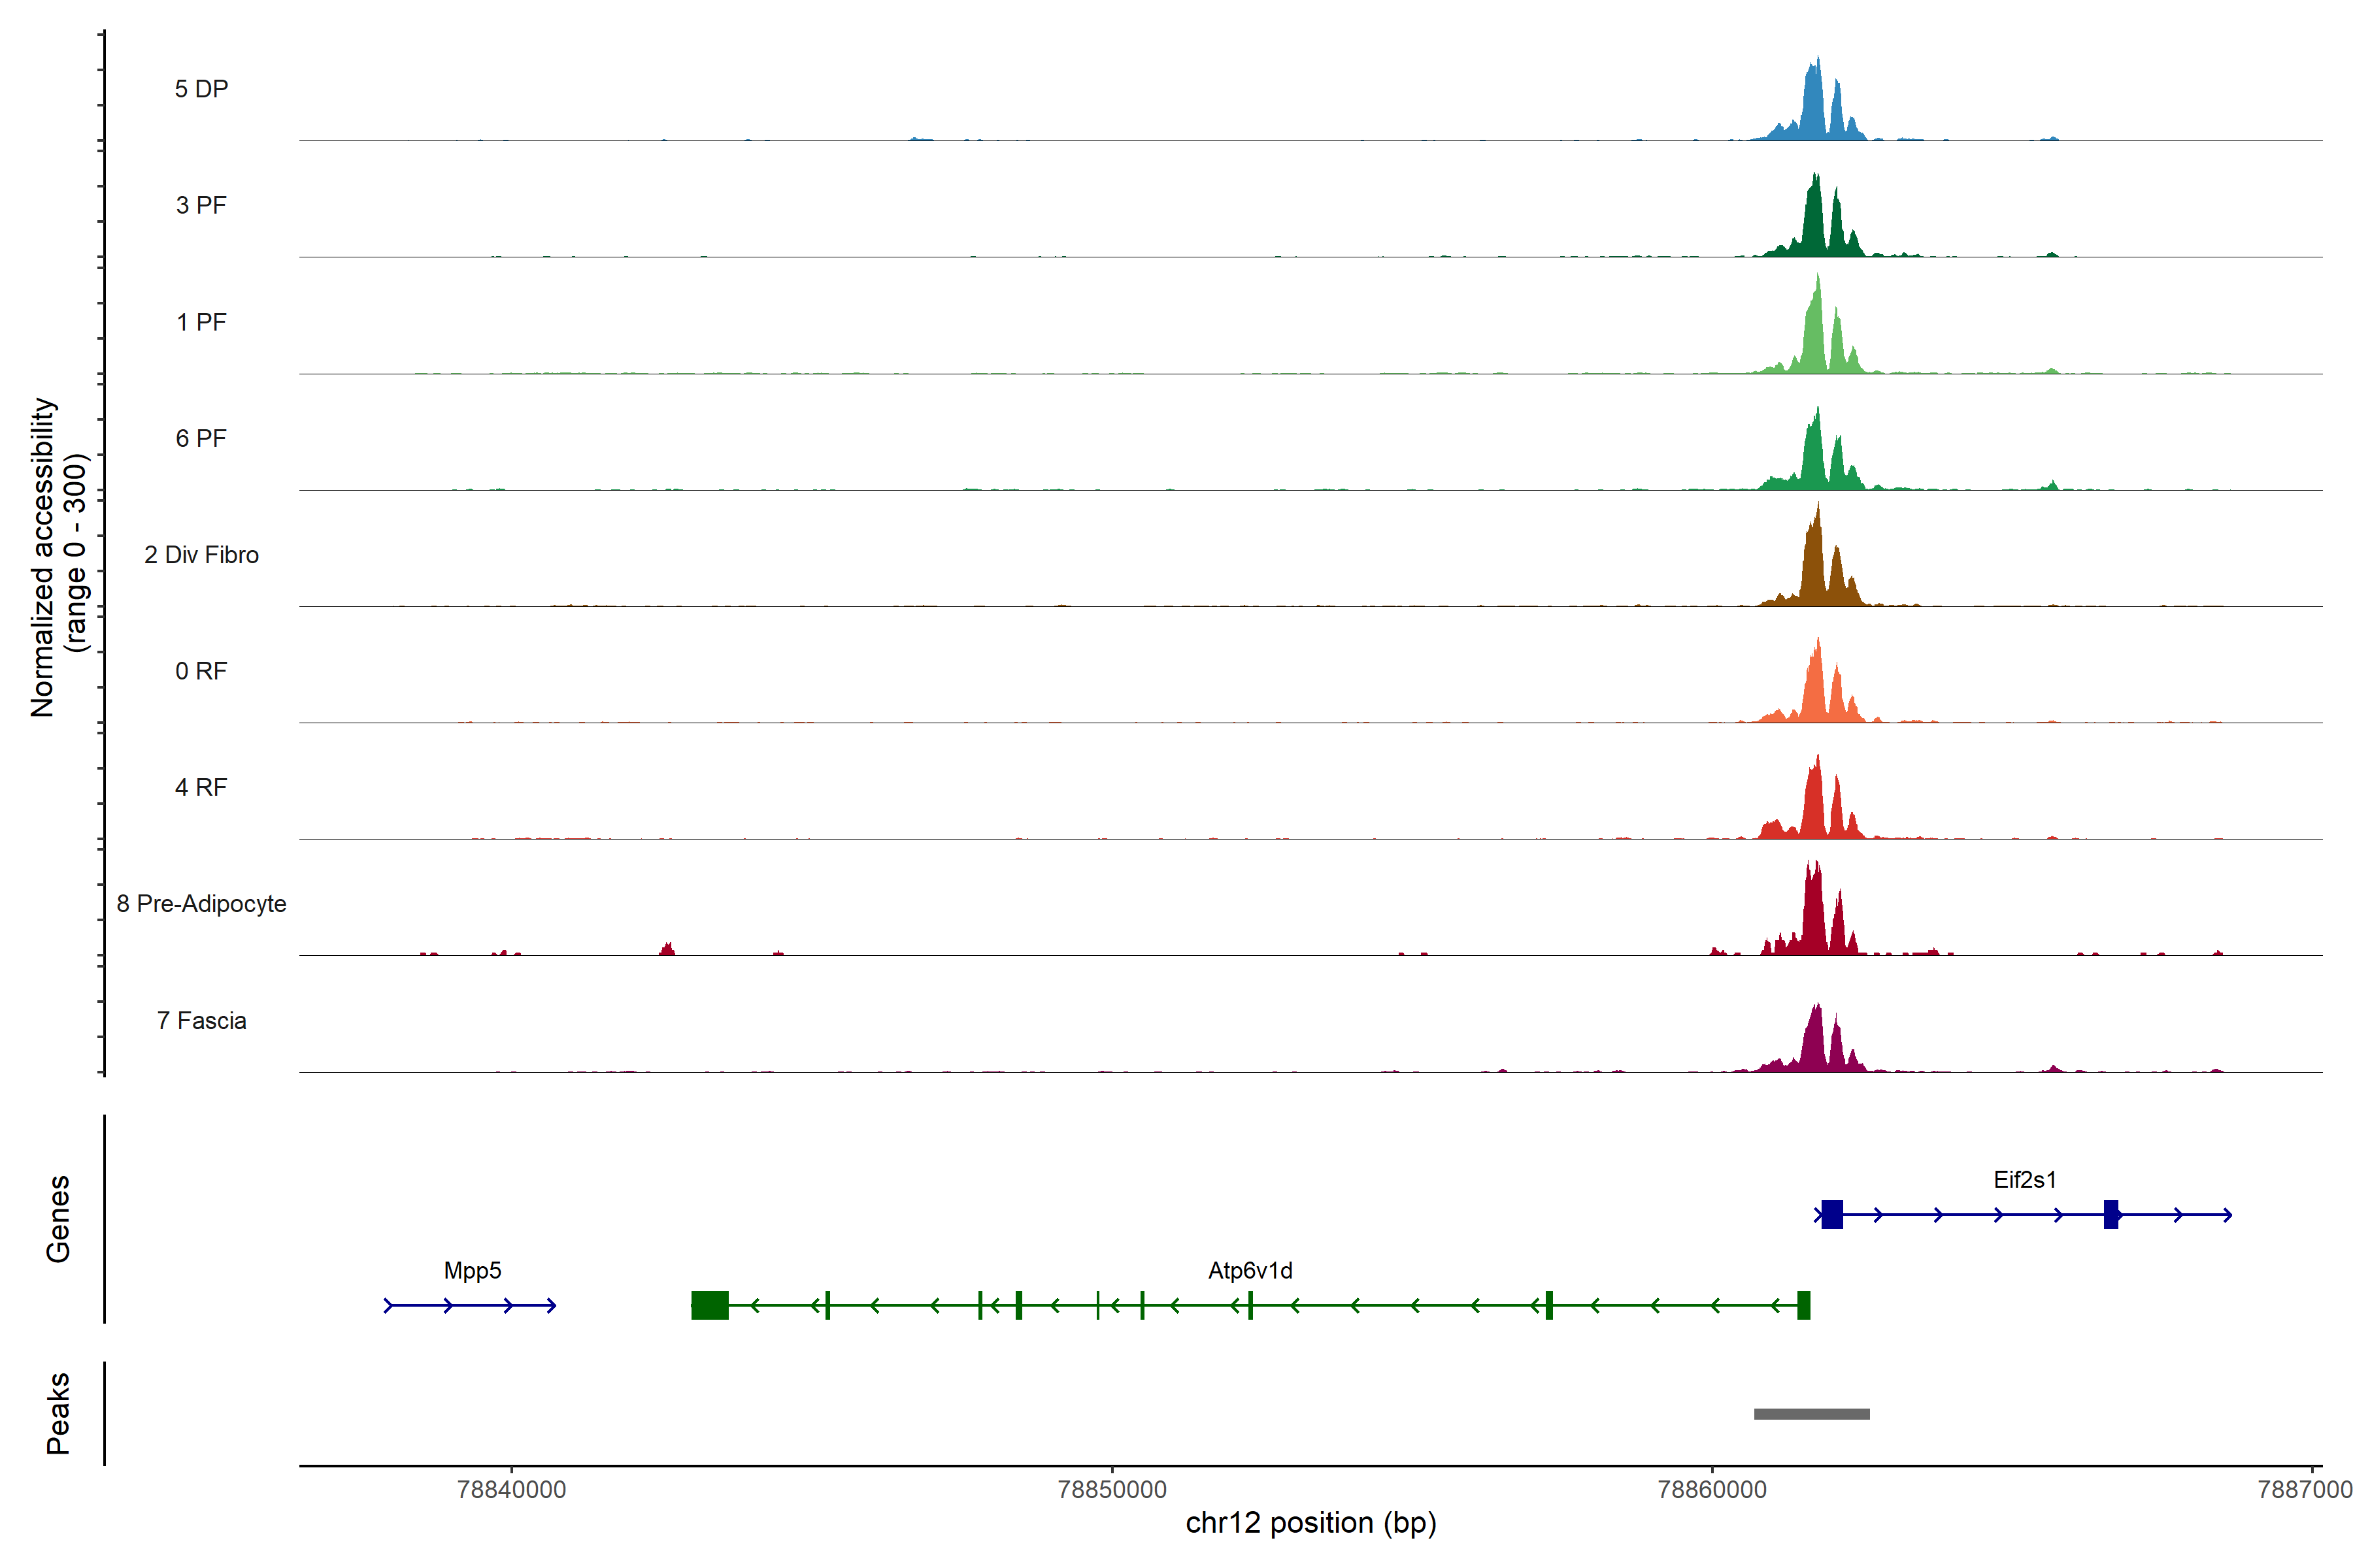The width and height of the screenshot is (2353, 1568).
Task: Click the second blue Eif2s1 exon box
Action: click(2111, 1214)
